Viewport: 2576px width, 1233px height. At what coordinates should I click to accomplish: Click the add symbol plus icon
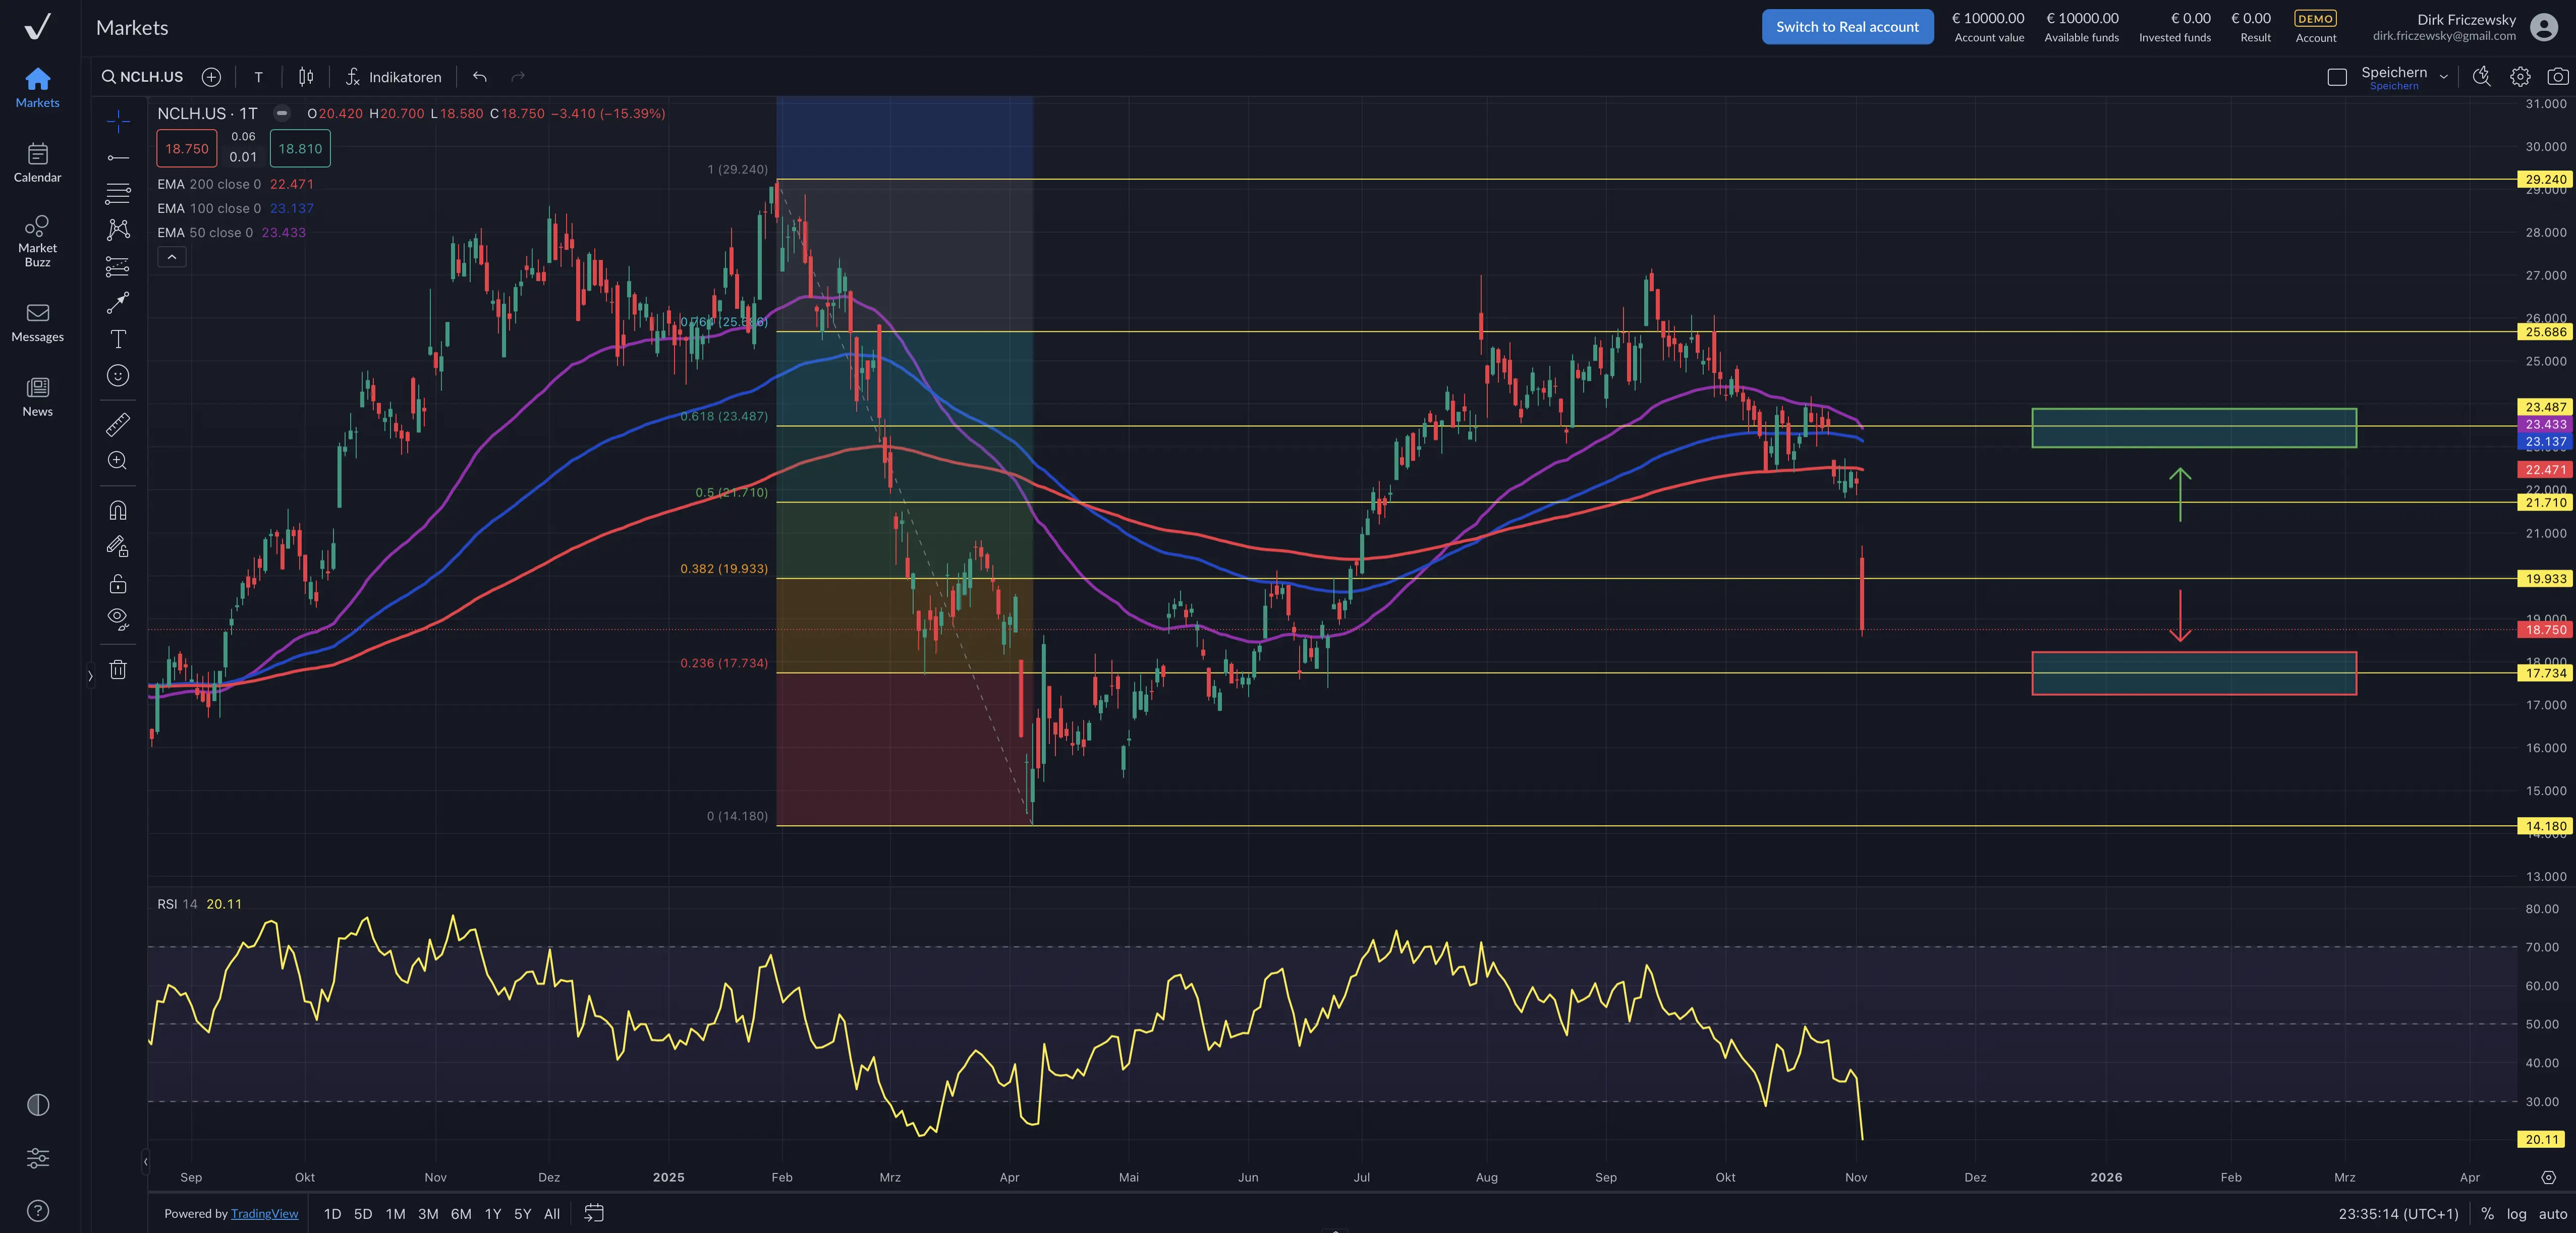211,77
